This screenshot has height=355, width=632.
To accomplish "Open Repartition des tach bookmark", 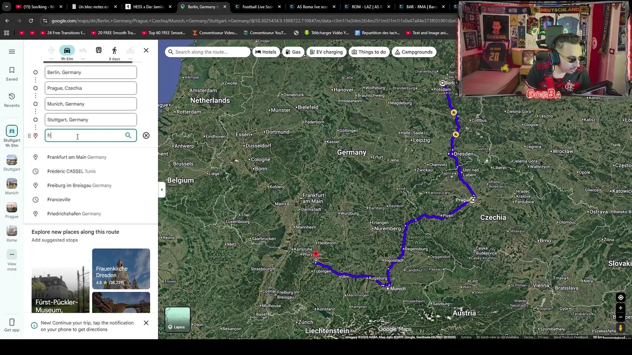I will [x=377, y=33].
